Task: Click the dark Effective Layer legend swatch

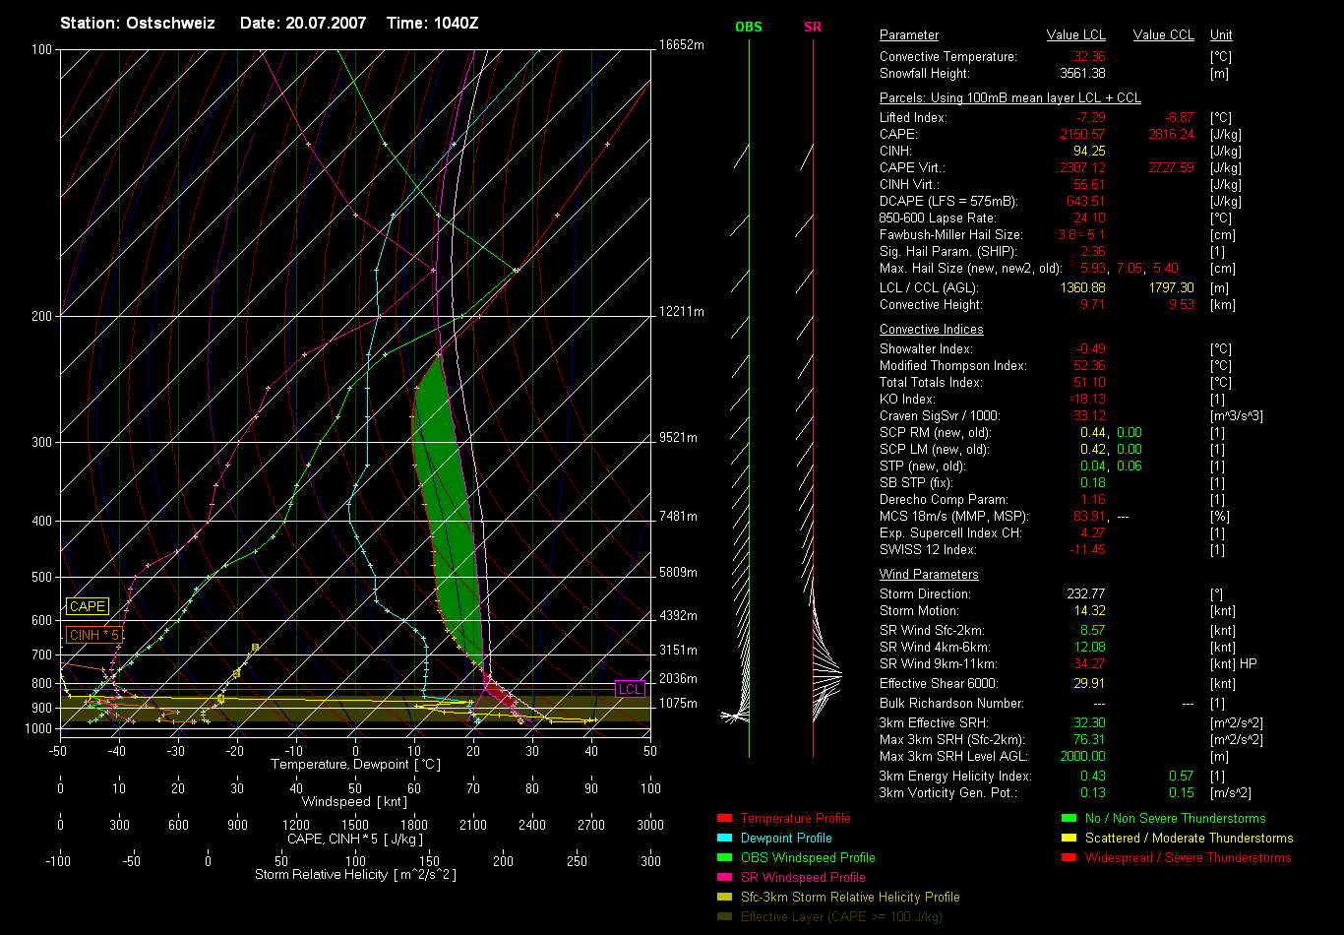Action: (724, 916)
